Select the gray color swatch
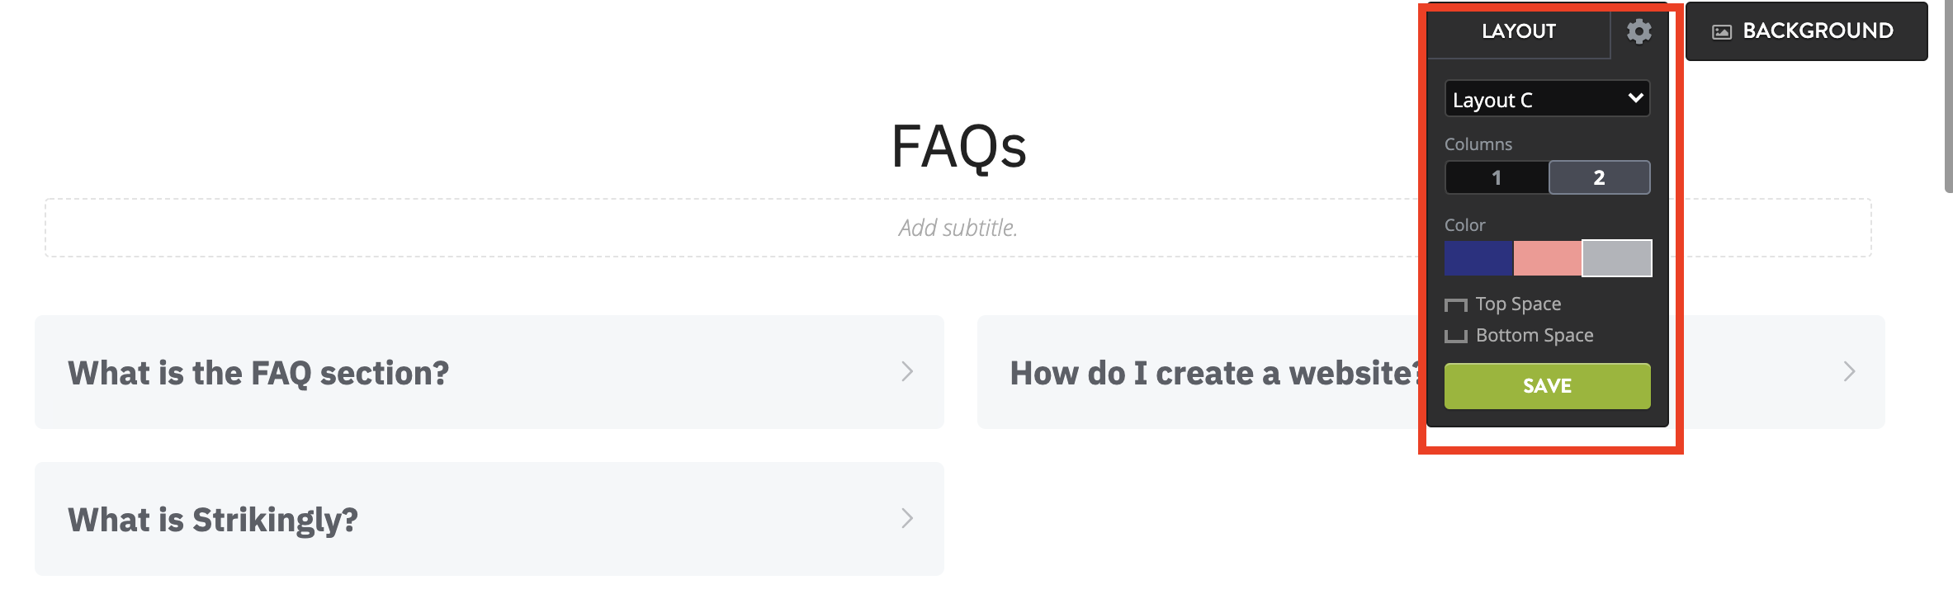 (1616, 258)
